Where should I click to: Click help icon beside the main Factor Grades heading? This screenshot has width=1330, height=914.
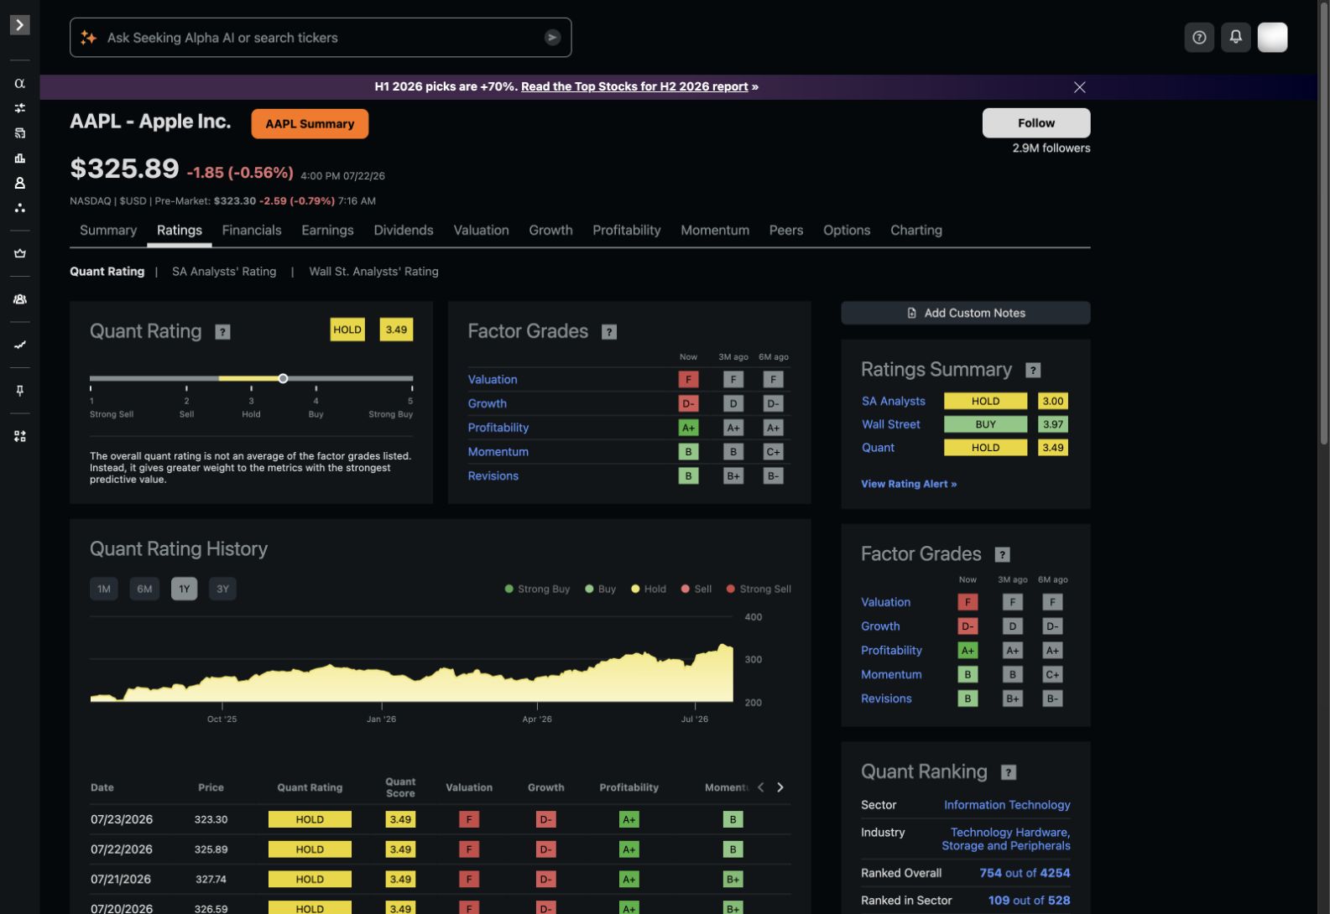pos(609,332)
